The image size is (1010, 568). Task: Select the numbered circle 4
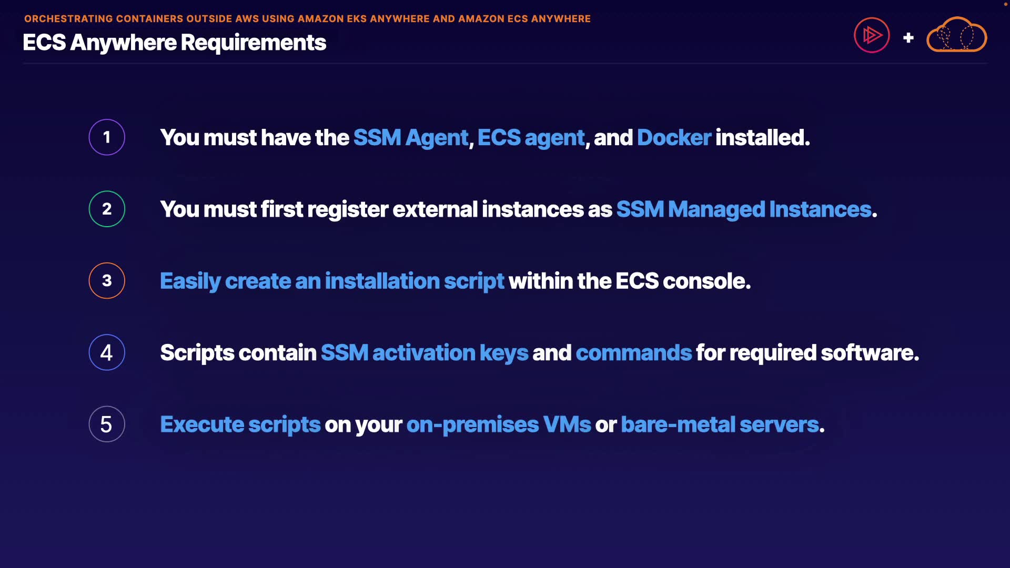[107, 352]
